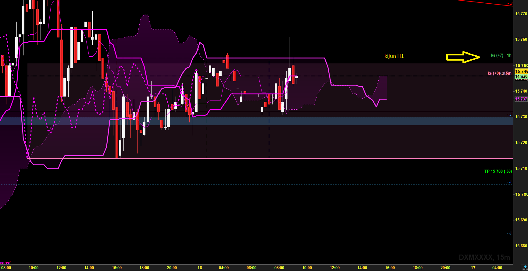Screen dimensions: 528x271
Task: Select the blue '- J' label beside 15 730
Action: point(509,114)
